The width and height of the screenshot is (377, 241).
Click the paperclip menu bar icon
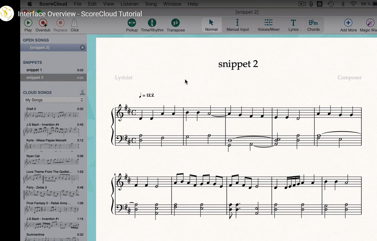(x=311, y=4)
